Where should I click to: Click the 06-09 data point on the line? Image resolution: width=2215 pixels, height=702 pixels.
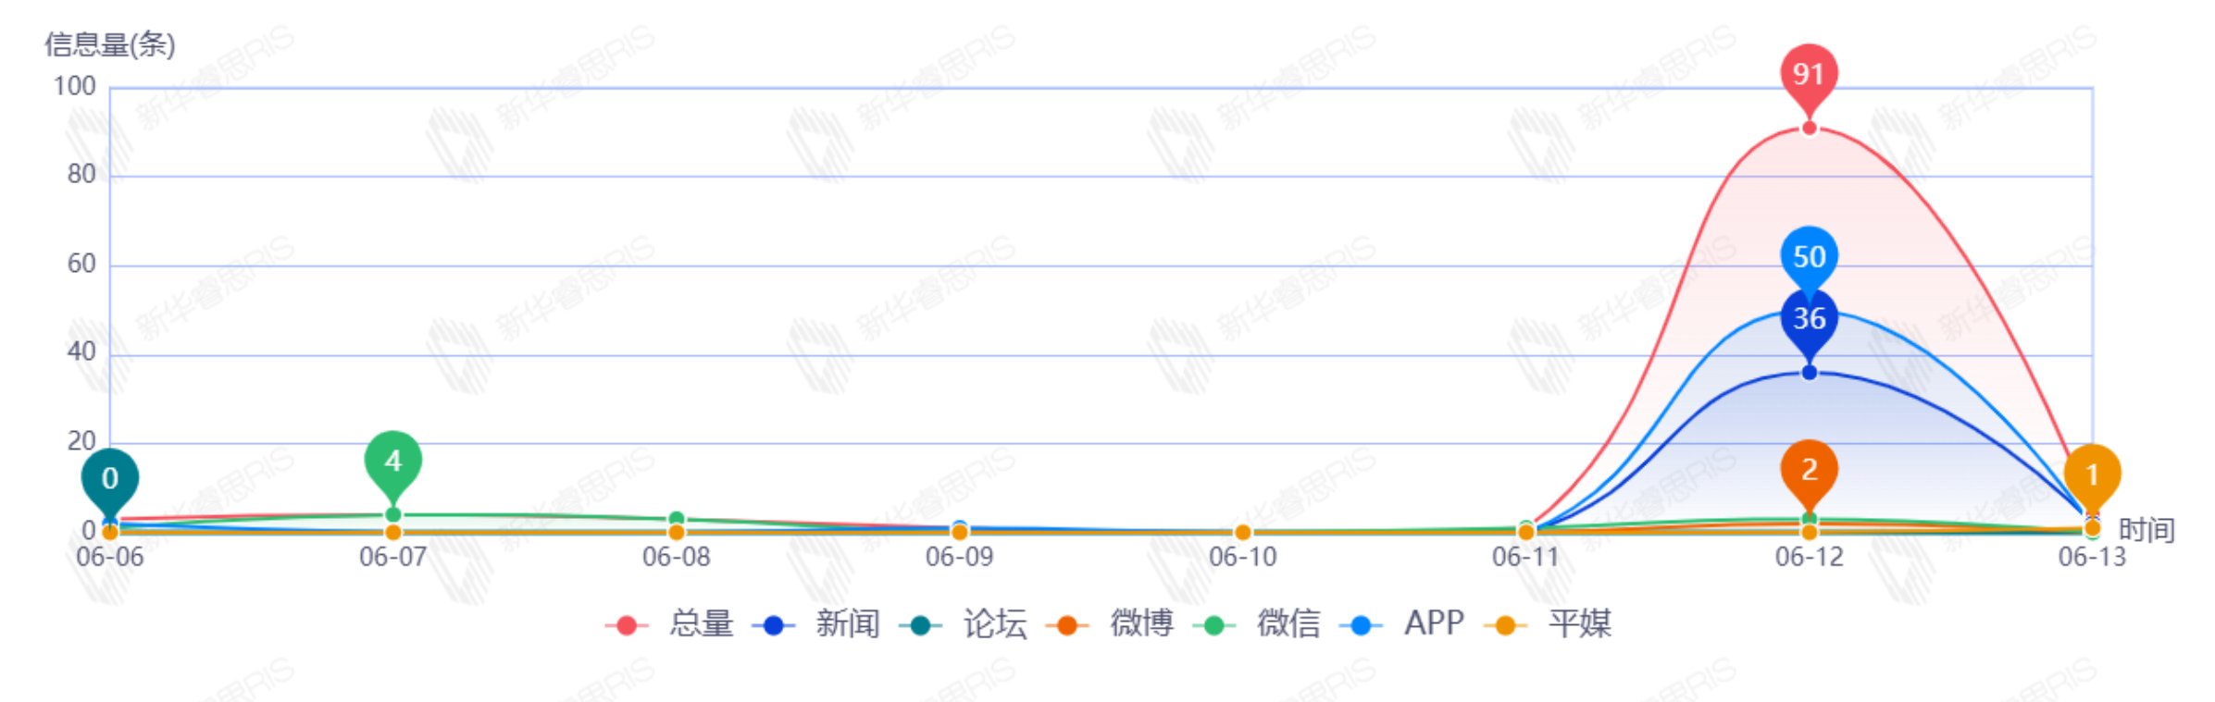tap(959, 532)
